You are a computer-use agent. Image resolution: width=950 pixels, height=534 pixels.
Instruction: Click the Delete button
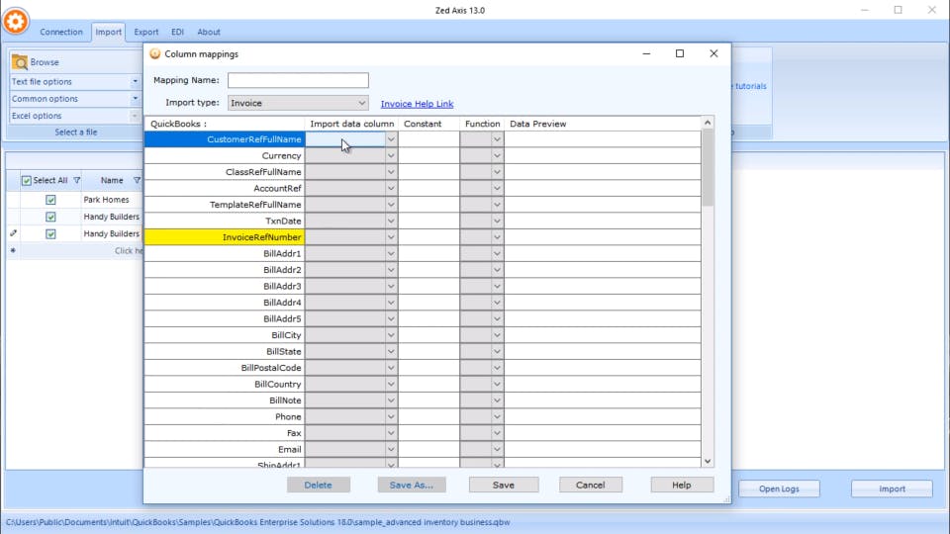(318, 485)
